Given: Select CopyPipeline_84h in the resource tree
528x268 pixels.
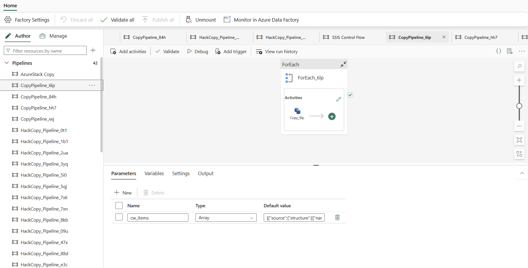Looking at the screenshot, I should [x=38, y=97].
